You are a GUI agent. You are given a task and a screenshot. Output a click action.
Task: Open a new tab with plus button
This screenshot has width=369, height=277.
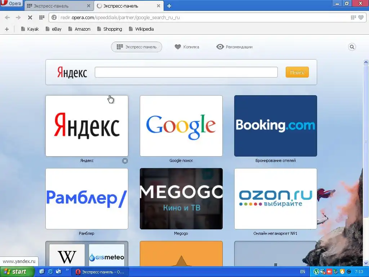click(x=169, y=6)
